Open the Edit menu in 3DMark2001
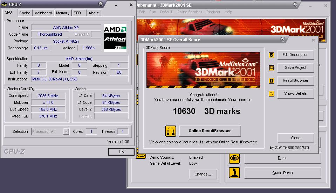The height and width of the screenshot is (193, 336). [142, 12]
